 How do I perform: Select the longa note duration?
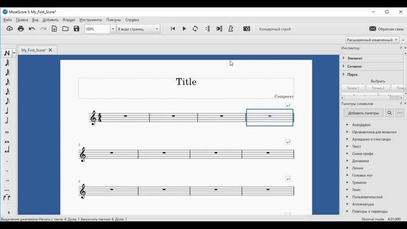coord(7,150)
